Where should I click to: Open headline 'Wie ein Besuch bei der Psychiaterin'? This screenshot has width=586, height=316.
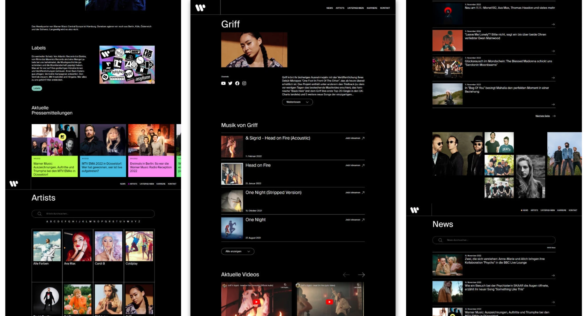[x=506, y=287]
